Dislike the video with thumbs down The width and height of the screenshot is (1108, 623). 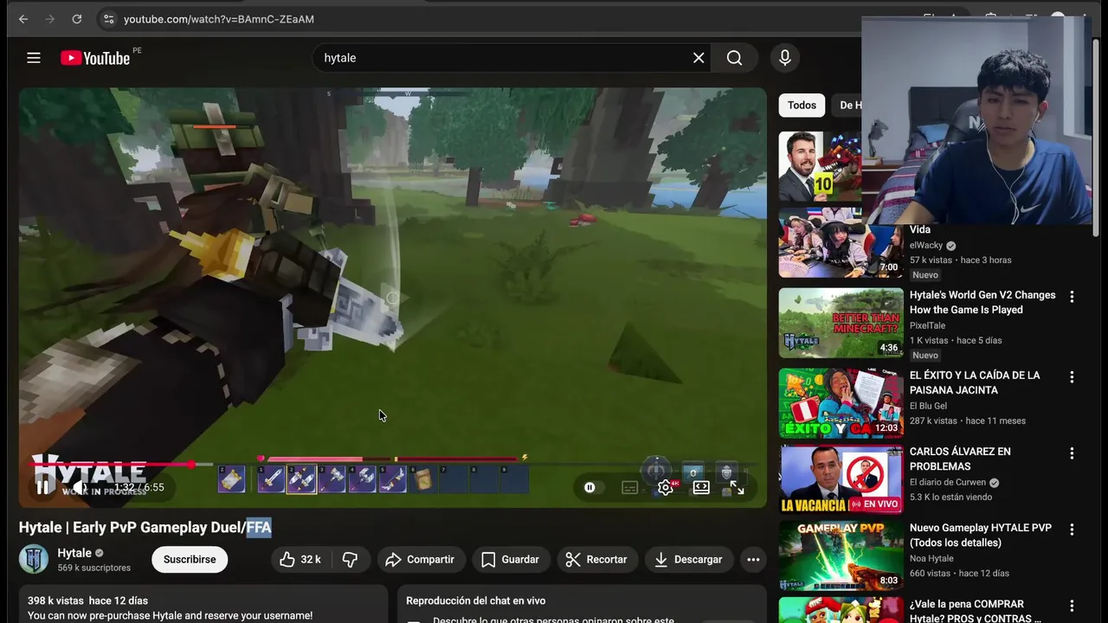[x=350, y=560]
